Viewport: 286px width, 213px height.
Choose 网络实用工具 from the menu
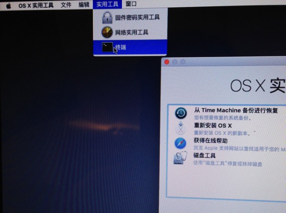click(x=132, y=32)
